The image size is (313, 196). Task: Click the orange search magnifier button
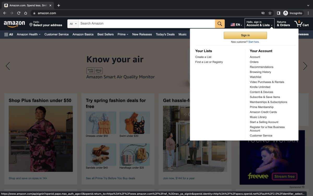pos(220,24)
